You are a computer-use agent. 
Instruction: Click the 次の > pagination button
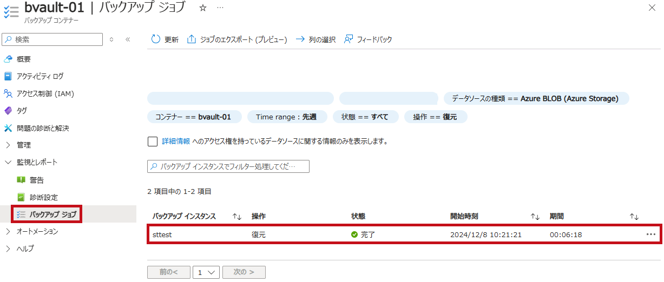coord(244,272)
